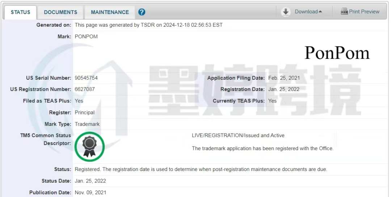Click the Application Filing Date Feb. 25, 2021
391x197 pixels.
point(284,78)
